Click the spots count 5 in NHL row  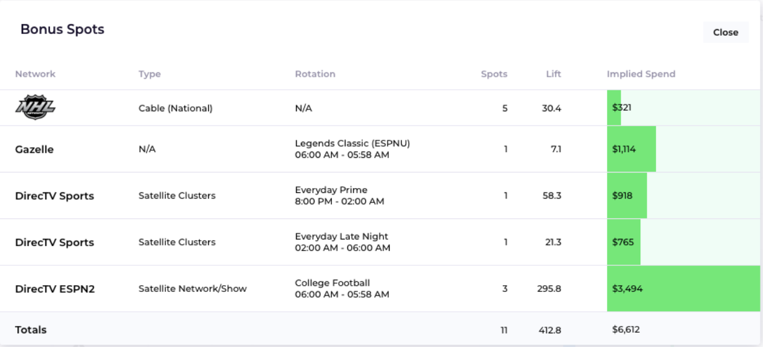pos(505,108)
